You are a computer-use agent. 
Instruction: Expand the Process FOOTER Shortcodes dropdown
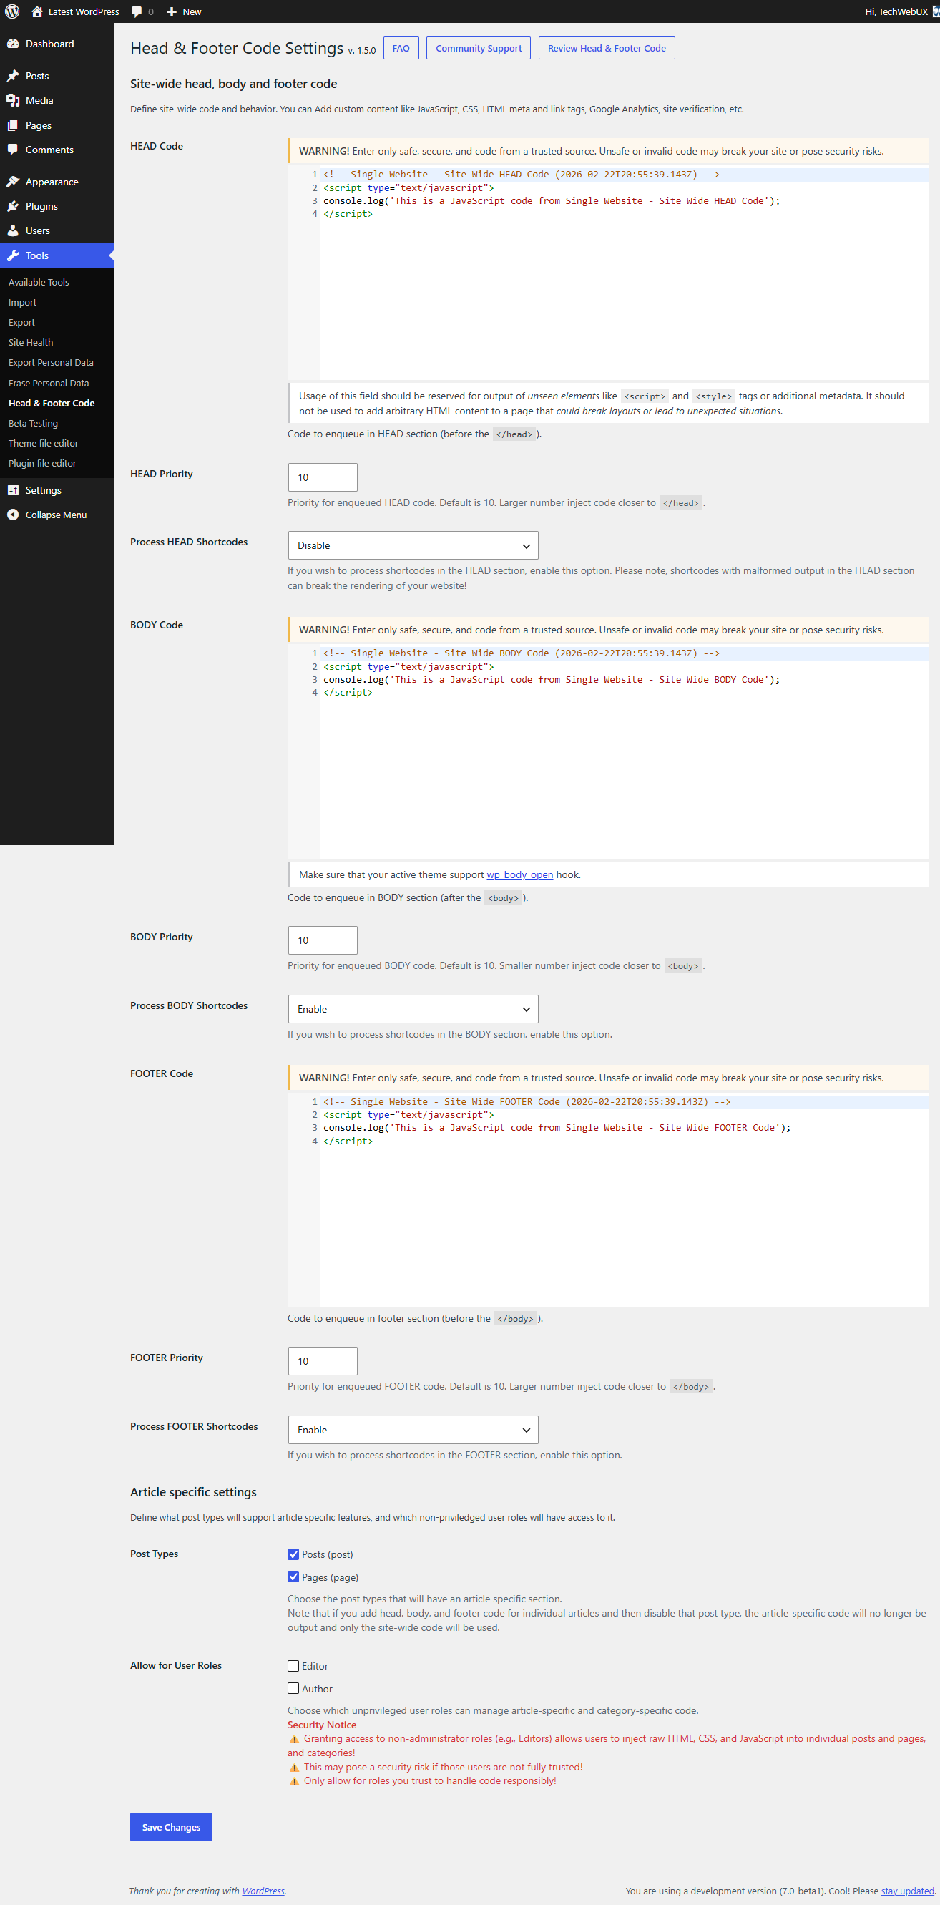coord(412,1430)
